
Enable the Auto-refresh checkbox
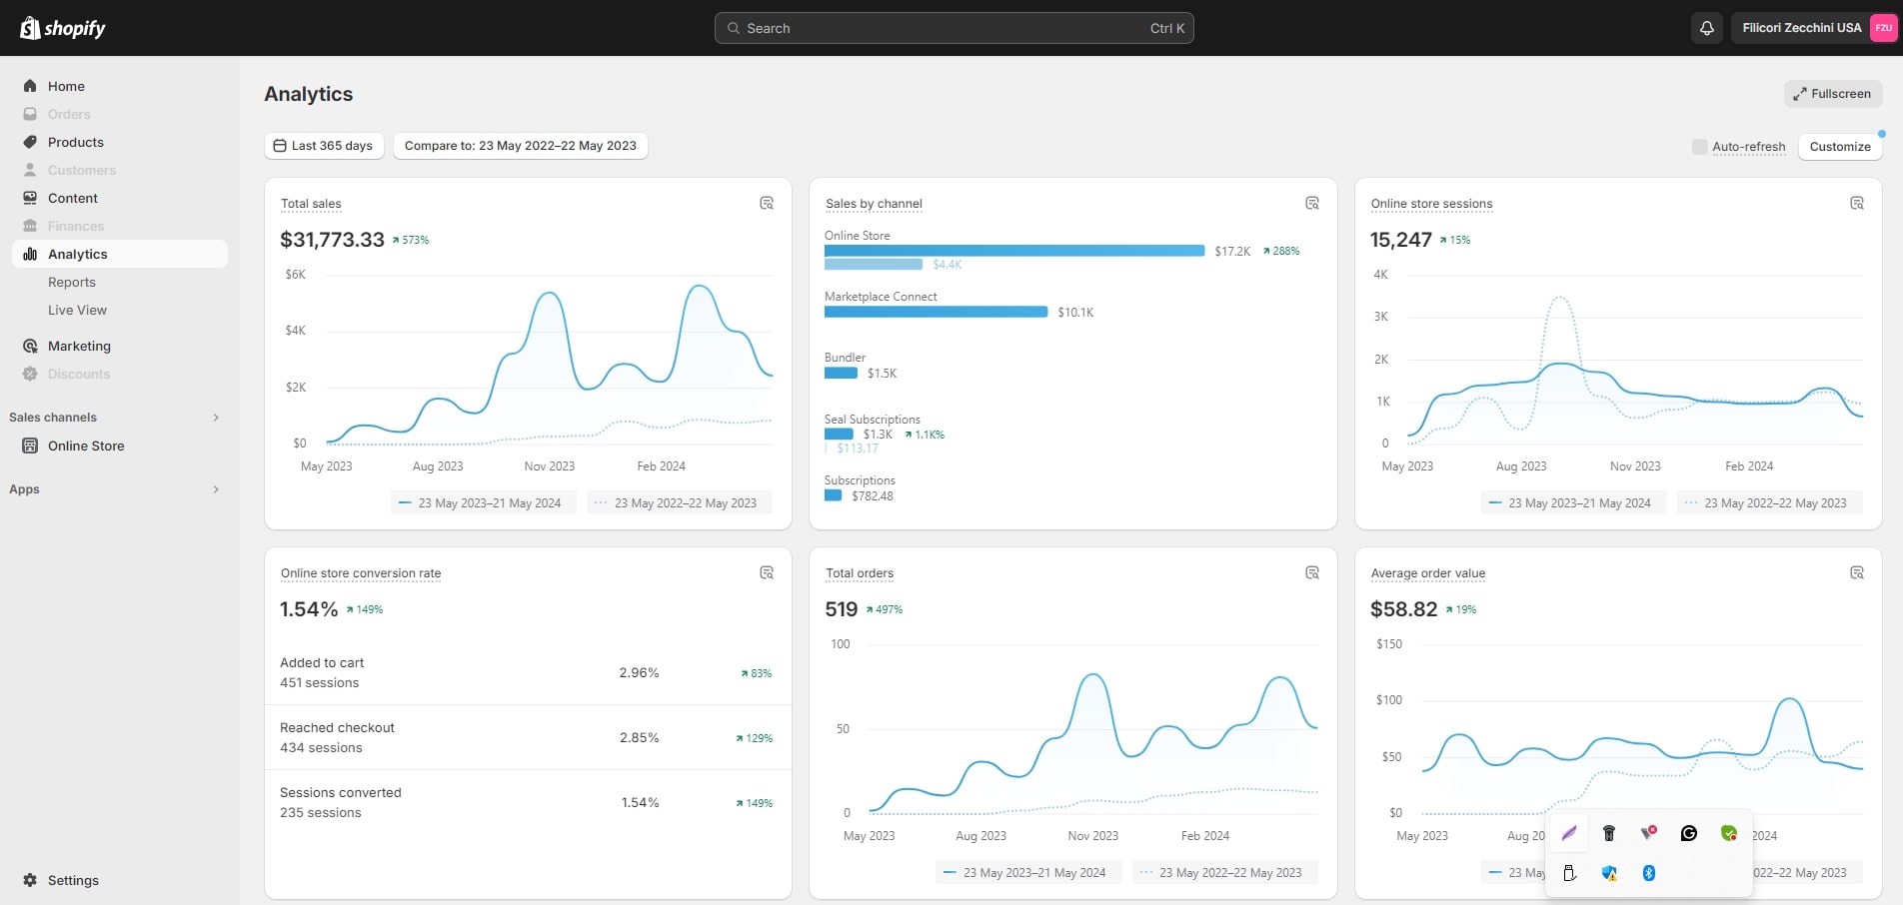tap(1699, 147)
